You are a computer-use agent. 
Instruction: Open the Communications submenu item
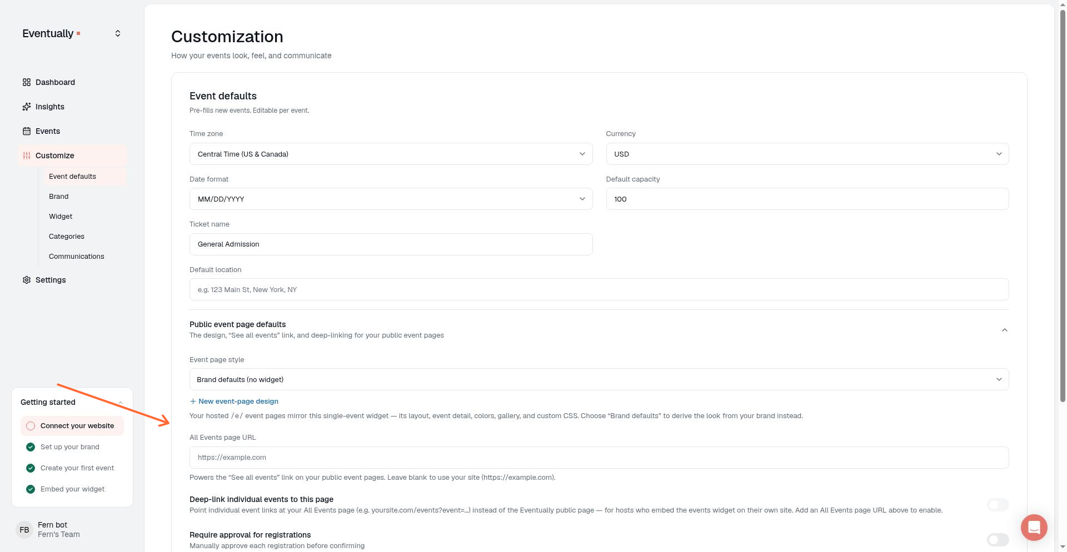[x=85, y=257]
